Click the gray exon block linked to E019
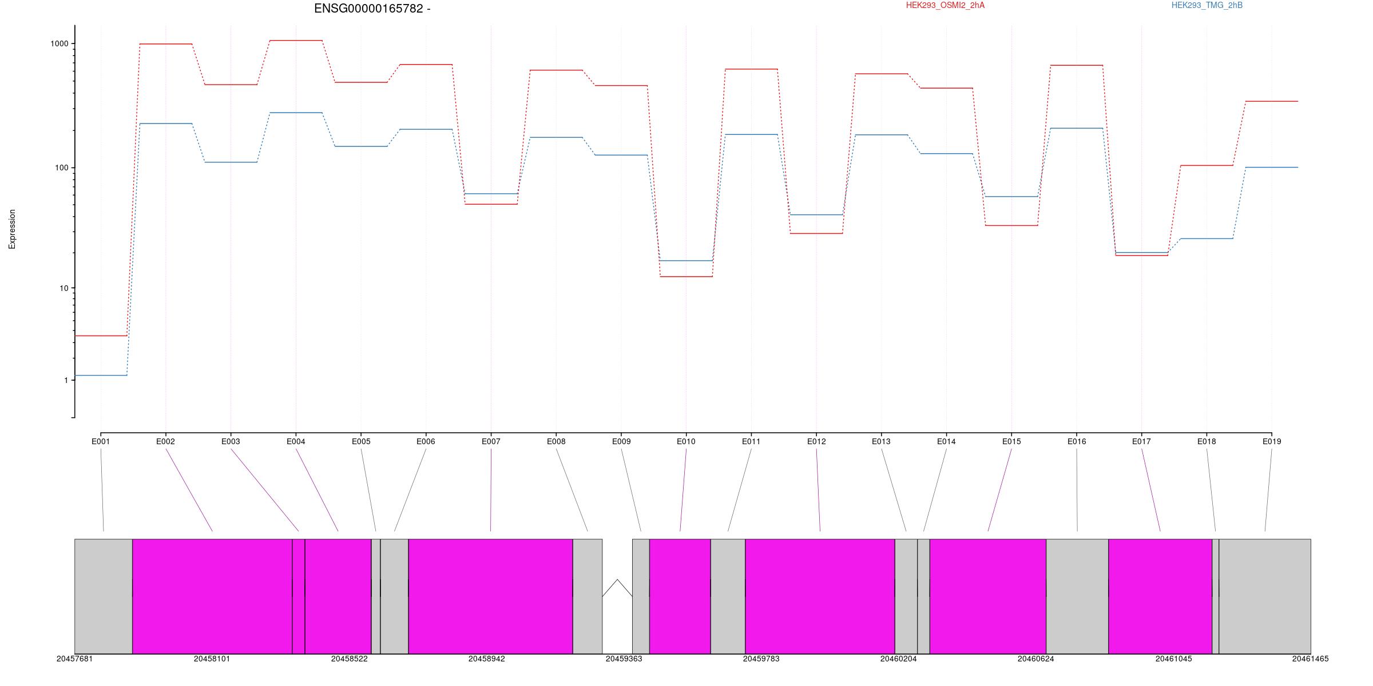 point(1265,596)
